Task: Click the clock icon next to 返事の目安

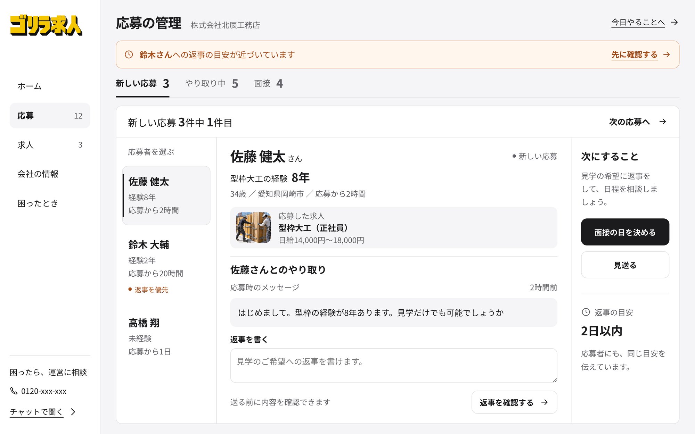Action: [x=586, y=312]
